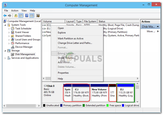The width and height of the screenshot is (163, 115).
Task: Open the View menu
Action: click(24, 11)
